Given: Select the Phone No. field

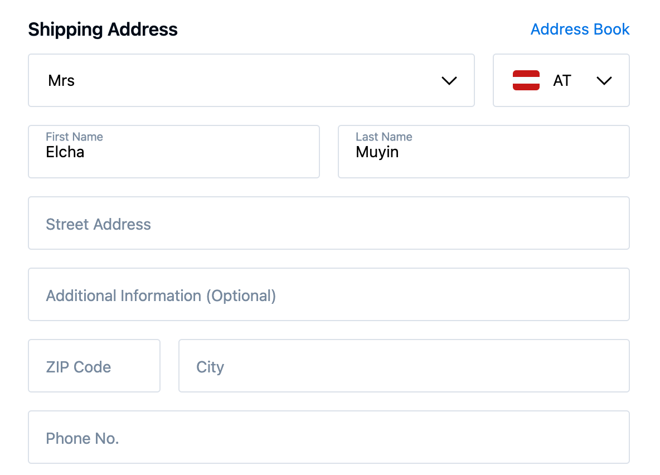Looking at the screenshot, I should (328, 437).
